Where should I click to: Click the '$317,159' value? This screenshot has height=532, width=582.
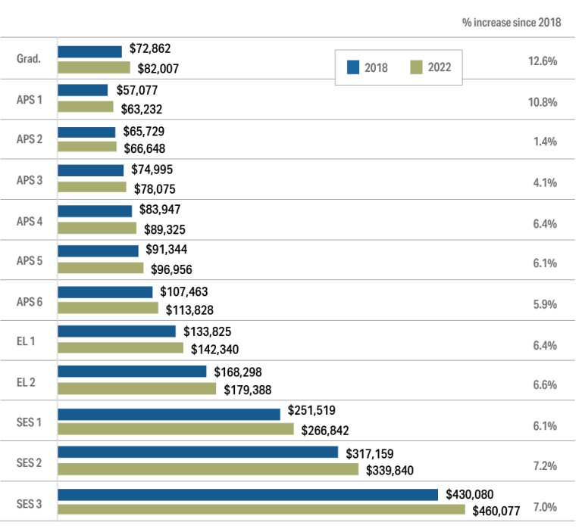[369, 454]
